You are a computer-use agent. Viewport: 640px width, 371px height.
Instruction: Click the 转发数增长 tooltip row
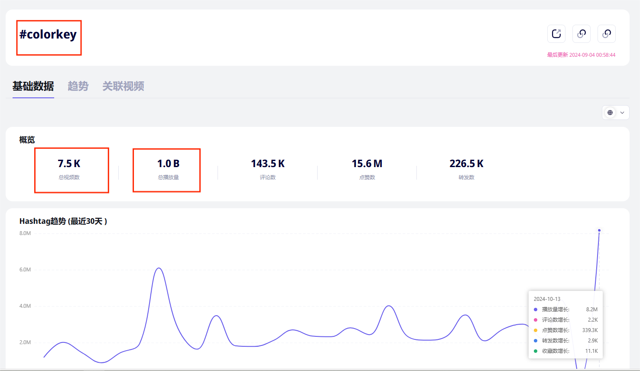click(565, 341)
